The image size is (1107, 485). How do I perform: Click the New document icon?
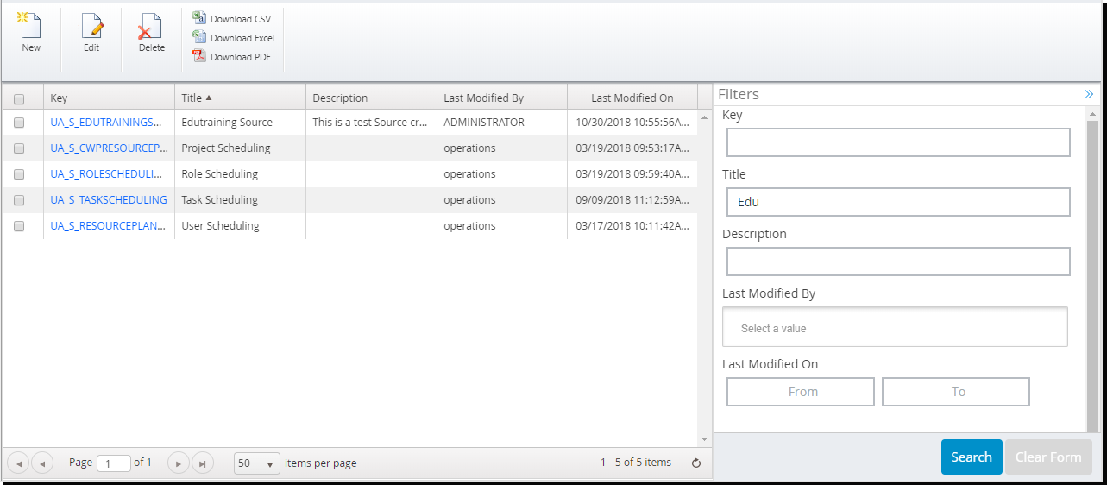30,28
